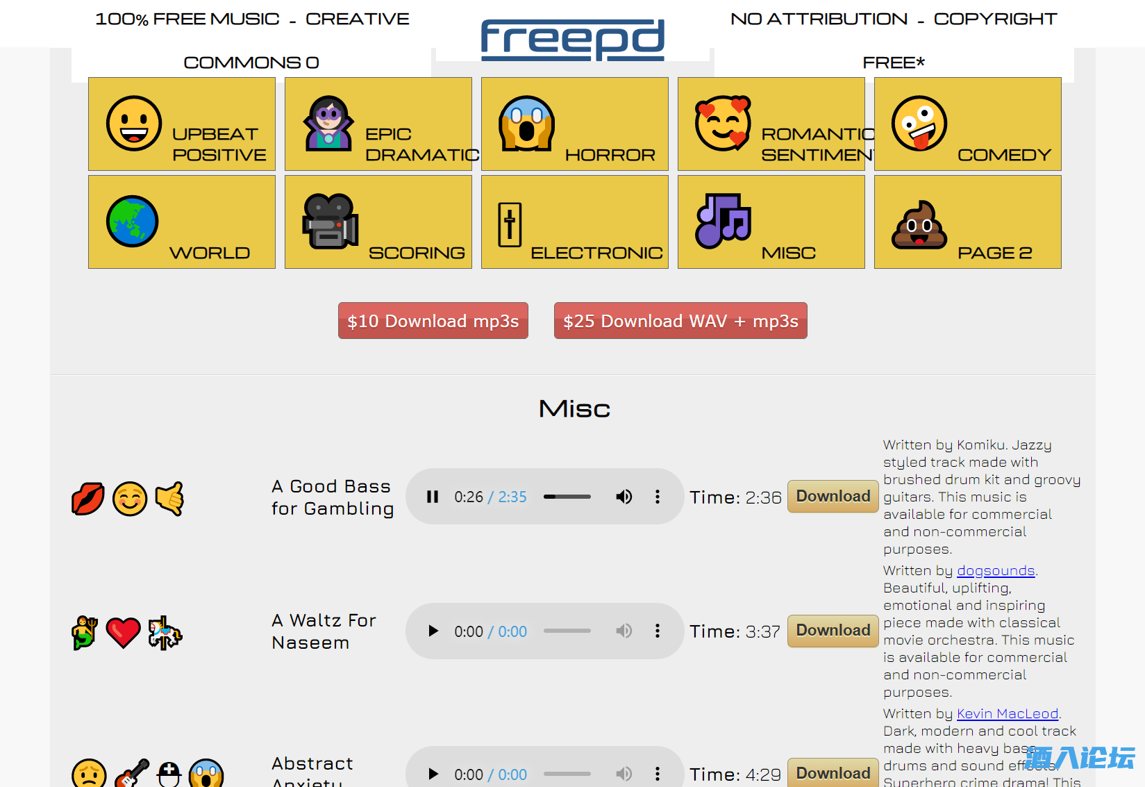Viewport: 1145px width, 787px height.
Task: Click the red heart emoji
Action: (x=124, y=633)
